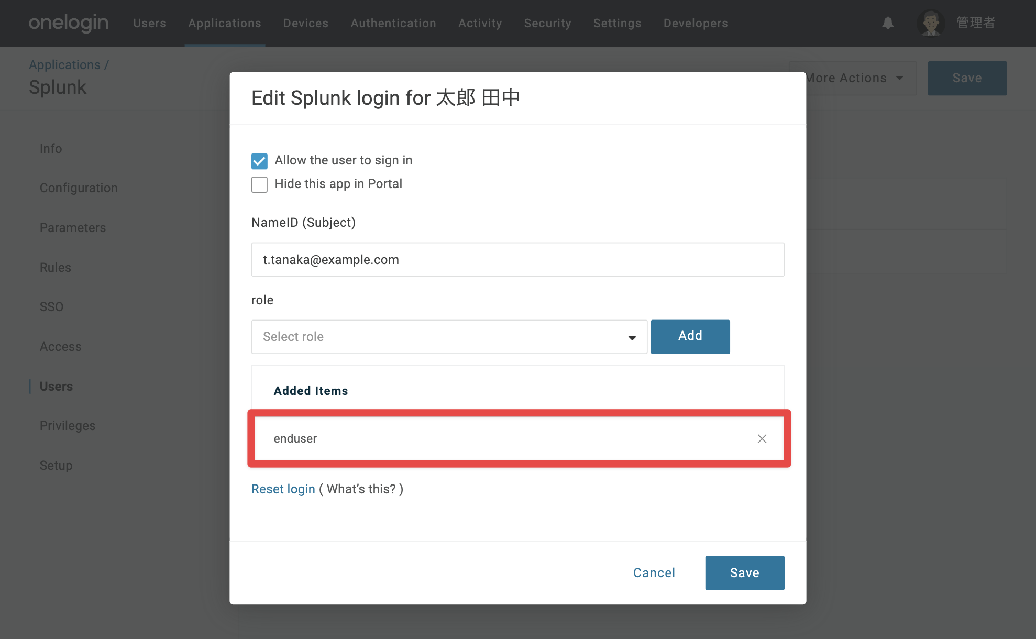Screen dimensions: 1036x639
Task: Select the Access sidebar tab
Action: pyautogui.click(x=61, y=347)
